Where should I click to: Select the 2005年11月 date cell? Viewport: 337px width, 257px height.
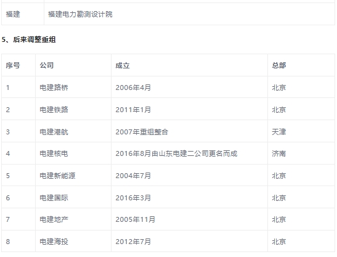coord(135,219)
